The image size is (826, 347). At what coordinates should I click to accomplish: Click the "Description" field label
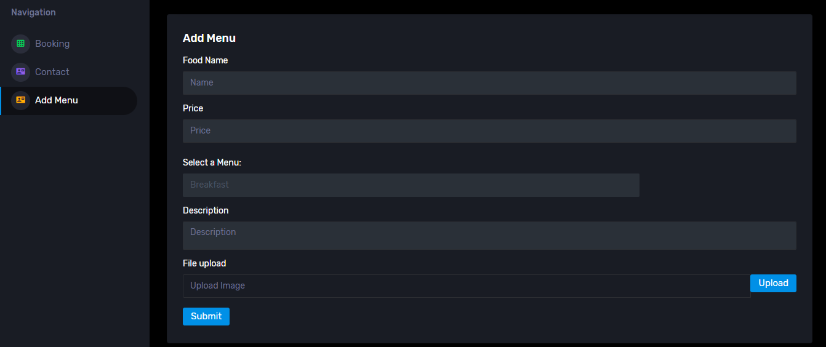point(206,210)
